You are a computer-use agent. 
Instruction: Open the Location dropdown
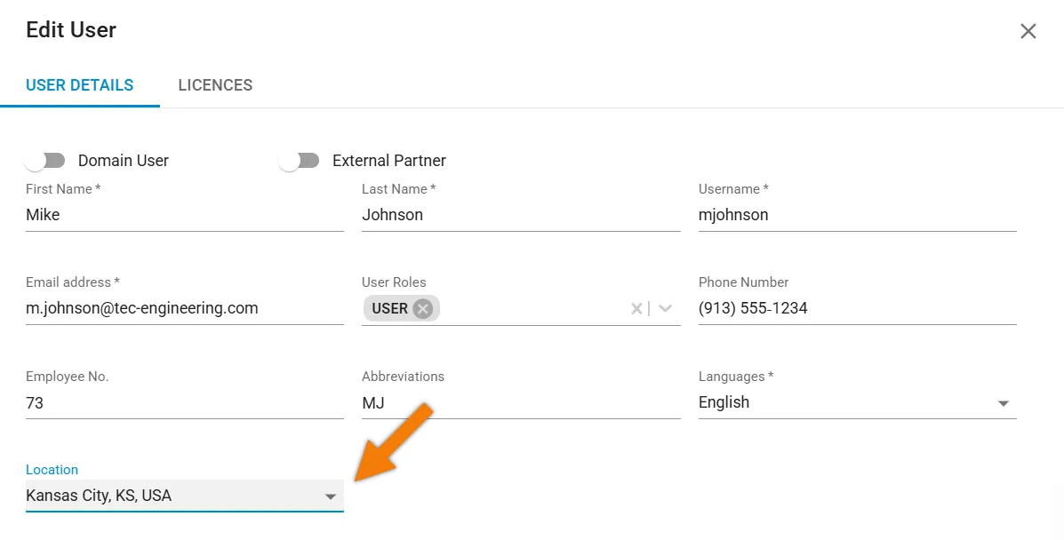[185, 496]
